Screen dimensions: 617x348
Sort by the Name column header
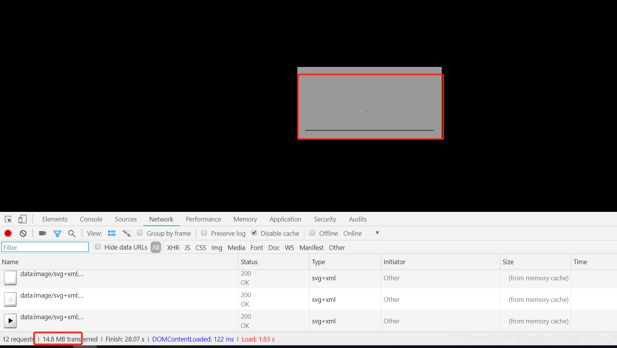pos(119,262)
